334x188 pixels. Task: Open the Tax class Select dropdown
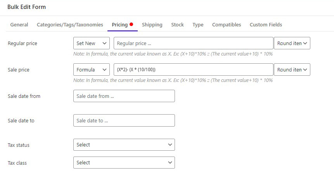click(x=124, y=163)
